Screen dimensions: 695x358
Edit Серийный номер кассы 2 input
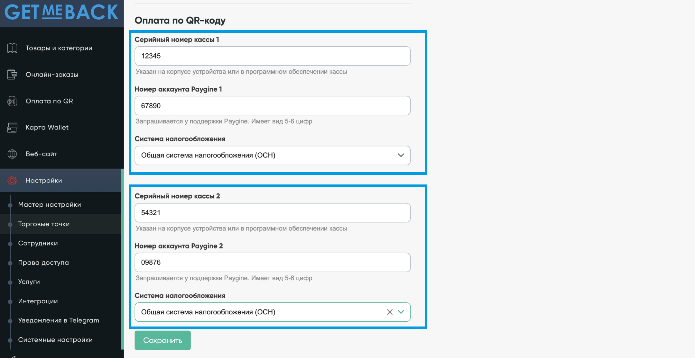(272, 213)
